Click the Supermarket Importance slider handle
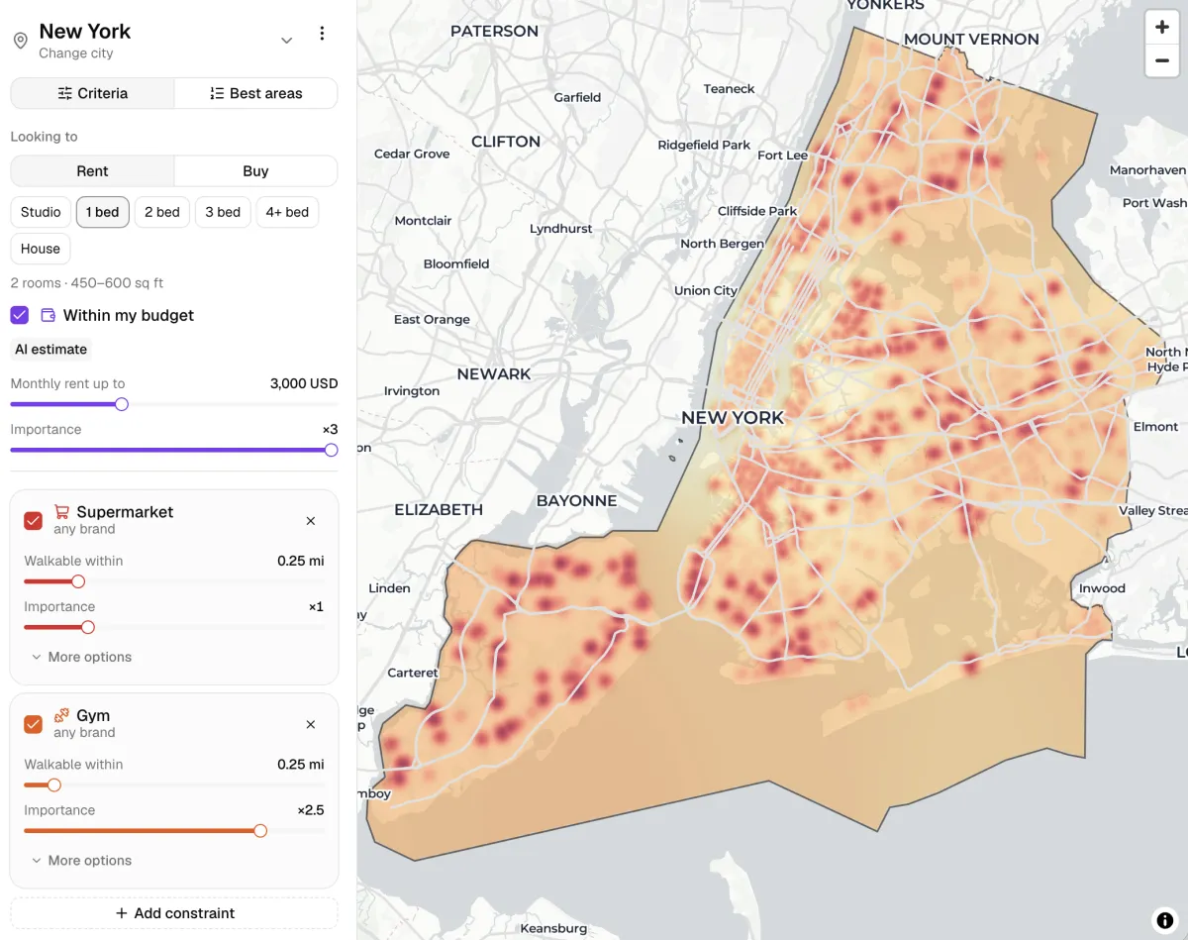The height and width of the screenshot is (940, 1188). [88, 627]
